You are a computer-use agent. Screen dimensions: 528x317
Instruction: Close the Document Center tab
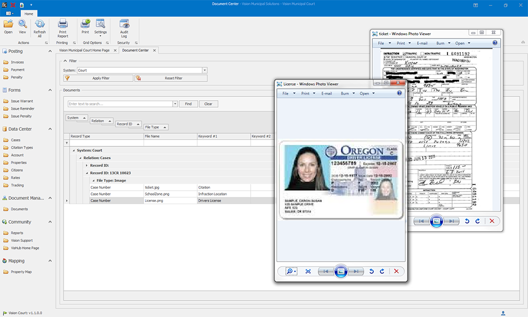point(155,51)
